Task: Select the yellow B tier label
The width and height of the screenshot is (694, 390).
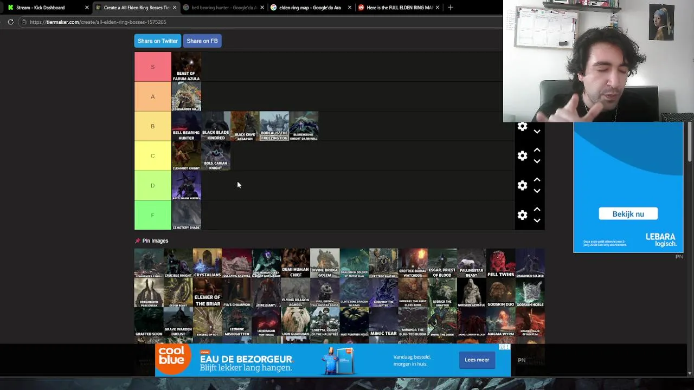Action: coord(153,126)
